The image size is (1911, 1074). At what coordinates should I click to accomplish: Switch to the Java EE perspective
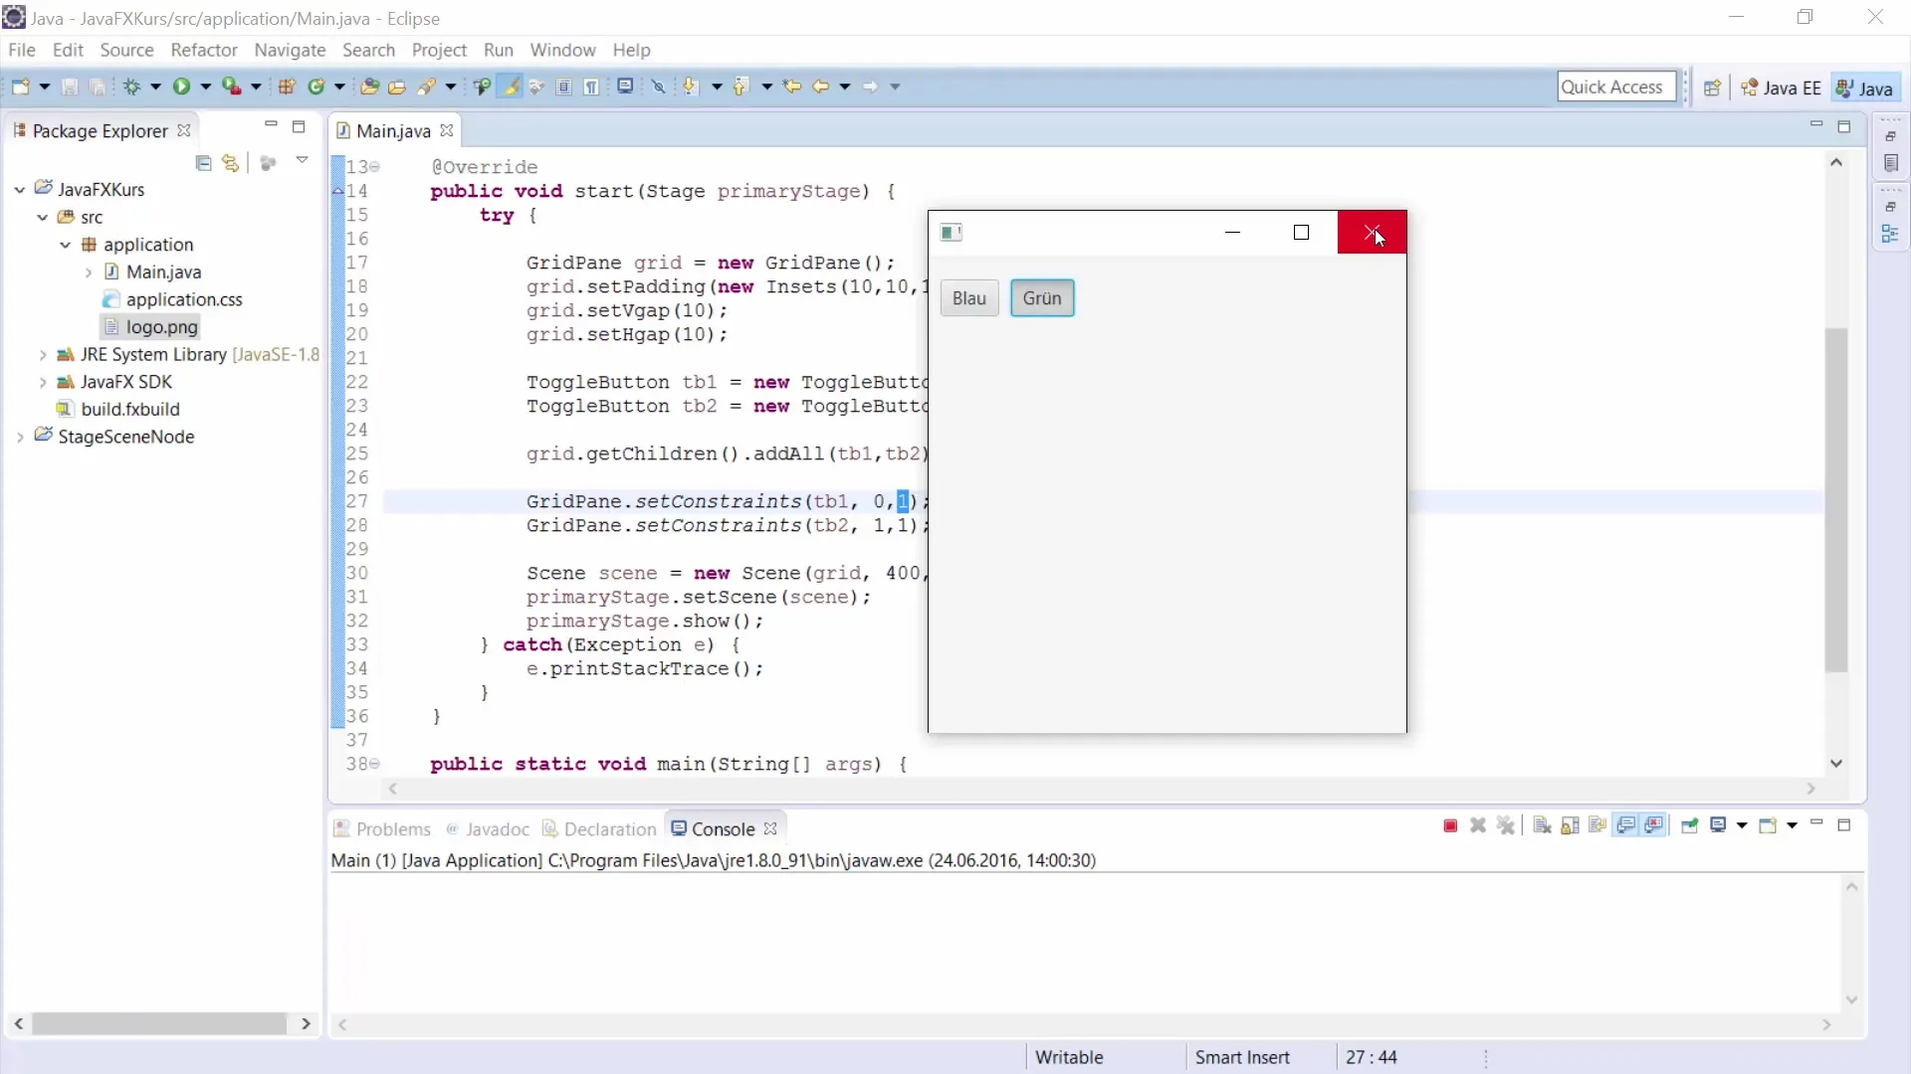coord(1782,88)
